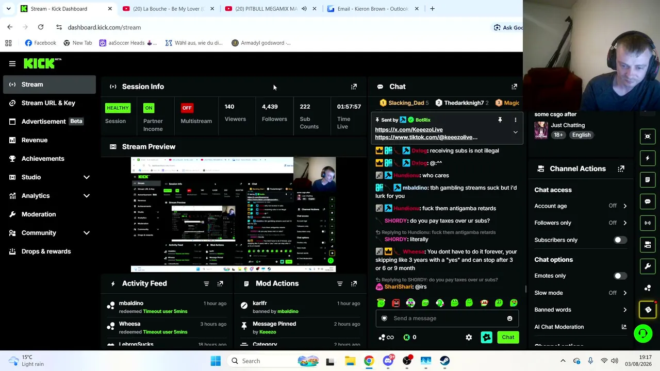
Task: Open the Advertisement page
Action: tap(49, 122)
